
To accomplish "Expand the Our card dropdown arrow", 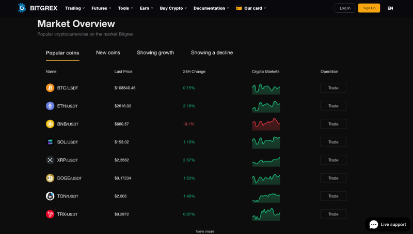I will click(265, 8).
